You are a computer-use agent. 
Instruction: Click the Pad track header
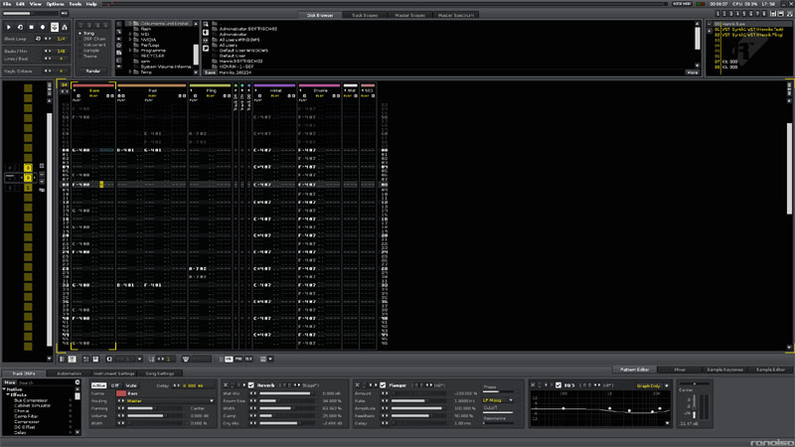click(x=153, y=90)
